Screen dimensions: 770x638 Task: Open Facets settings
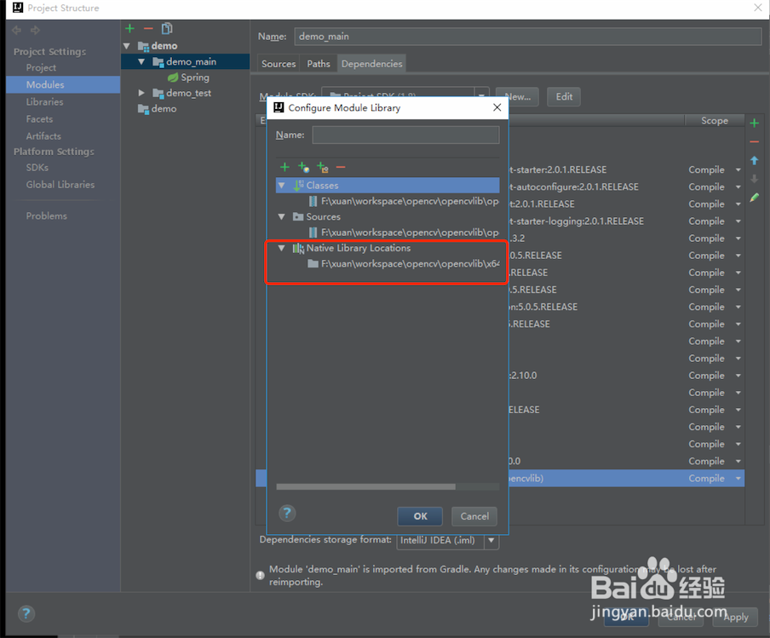tap(39, 119)
